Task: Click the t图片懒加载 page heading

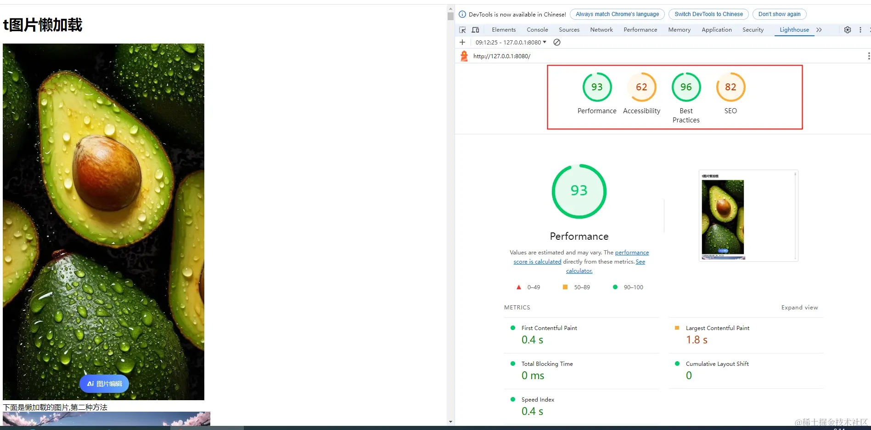Action: coord(43,25)
